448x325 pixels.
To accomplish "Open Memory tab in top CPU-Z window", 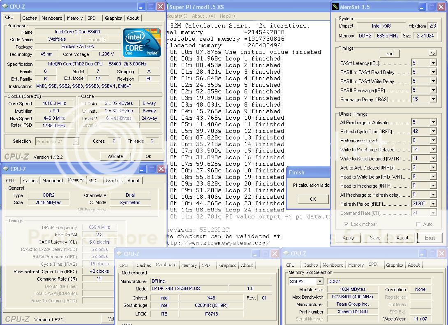I will [x=74, y=18].
